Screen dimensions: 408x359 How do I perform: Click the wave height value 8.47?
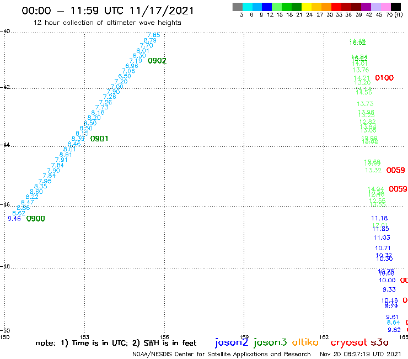coord(28,202)
